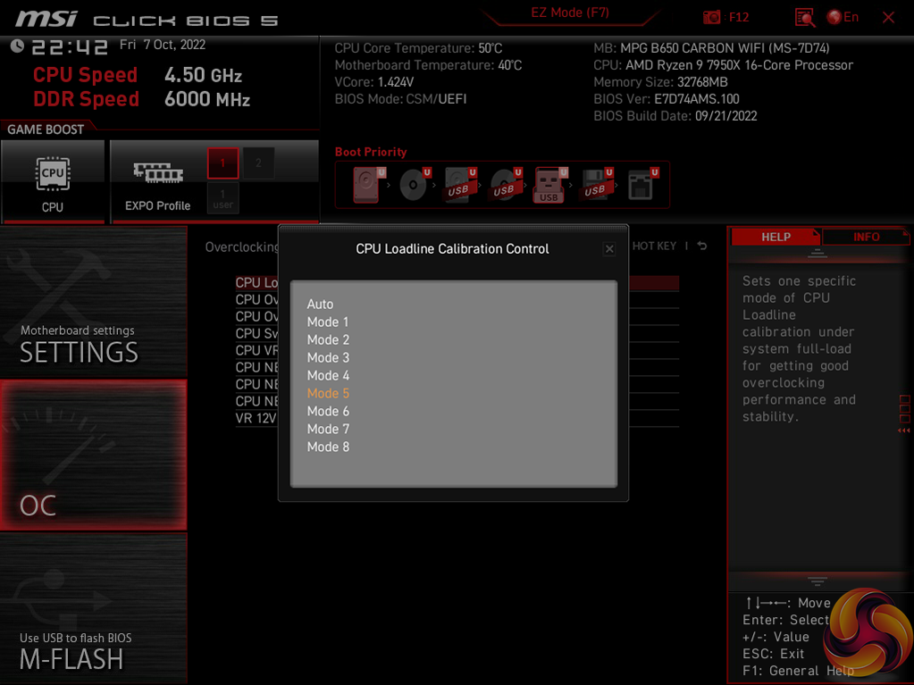Viewport: 914px width, 685px height.
Task: Choose Mode 1 in calibration list
Action: (x=328, y=322)
